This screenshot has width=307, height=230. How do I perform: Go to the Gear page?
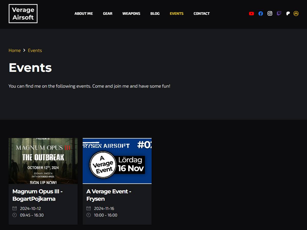click(108, 13)
